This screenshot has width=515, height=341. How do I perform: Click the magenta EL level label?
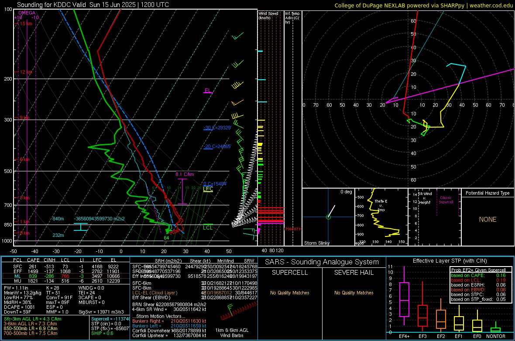[208, 91]
